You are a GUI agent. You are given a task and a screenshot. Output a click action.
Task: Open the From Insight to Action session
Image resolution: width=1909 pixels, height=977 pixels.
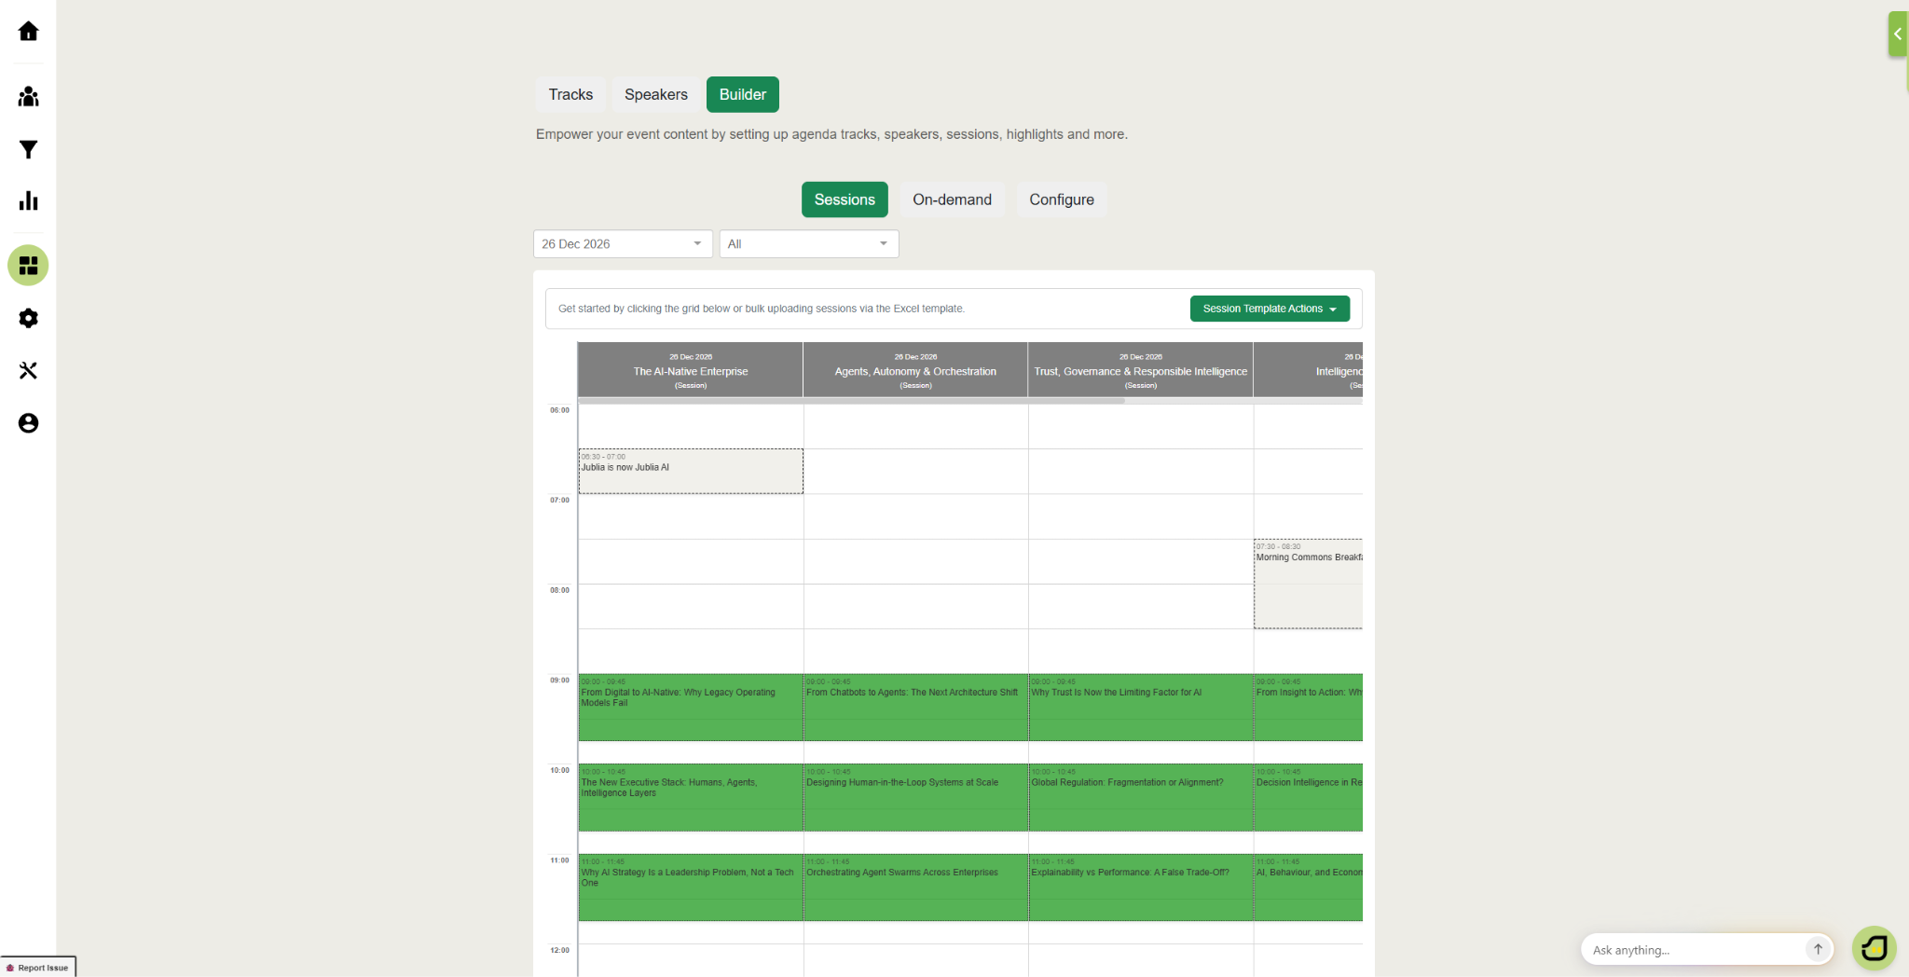pyautogui.click(x=1308, y=708)
